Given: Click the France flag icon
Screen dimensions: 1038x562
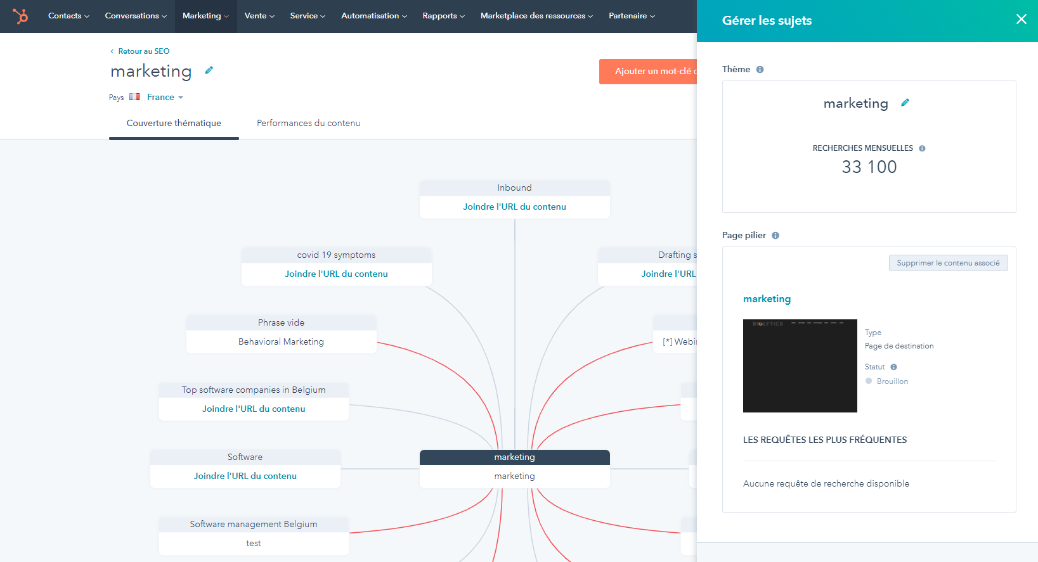Looking at the screenshot, I should pyautogui.click(x=134, y=97).
